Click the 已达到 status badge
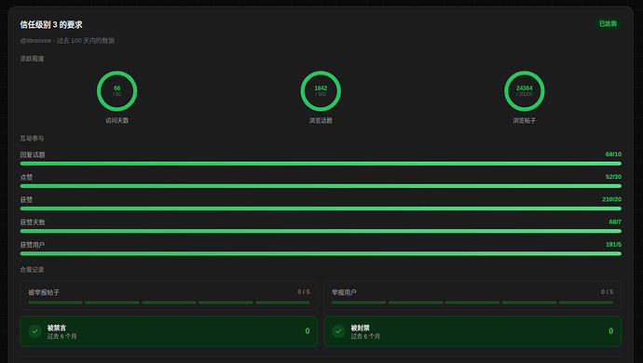Viewport: 643px width, 363px height. 608,24
